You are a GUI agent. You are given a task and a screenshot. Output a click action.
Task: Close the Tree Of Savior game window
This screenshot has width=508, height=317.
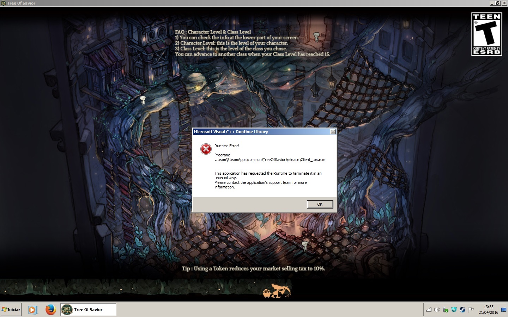click(504, 3)
